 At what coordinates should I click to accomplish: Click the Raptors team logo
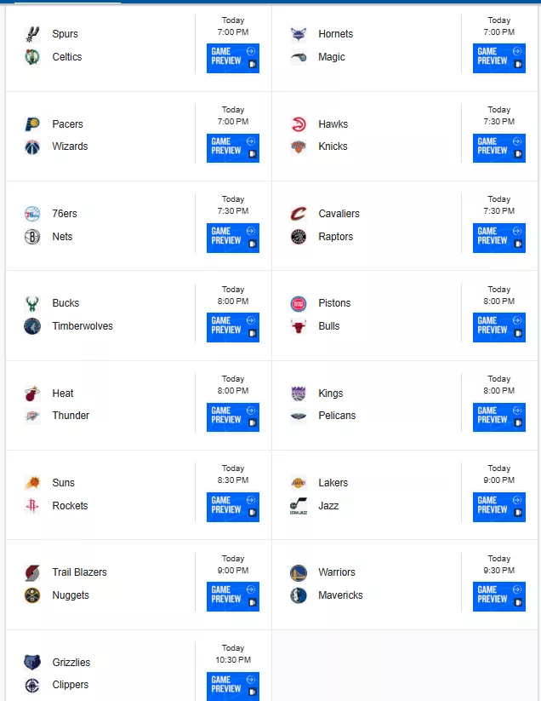pyautogui.click(x=299, y=237)
